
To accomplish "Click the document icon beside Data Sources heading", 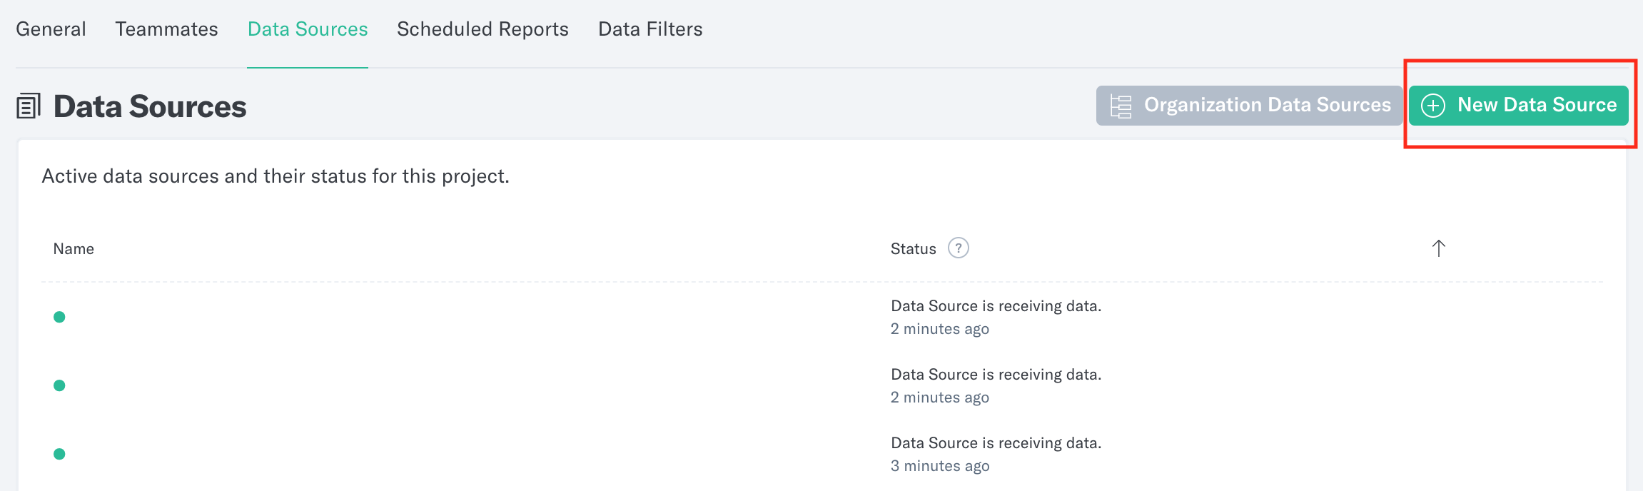I will (x=29, y=105).
